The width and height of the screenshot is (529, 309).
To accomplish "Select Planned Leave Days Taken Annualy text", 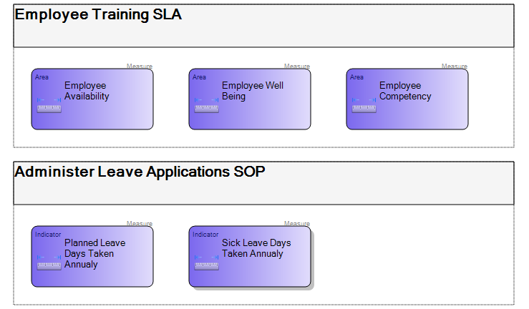I will [94, 254].
